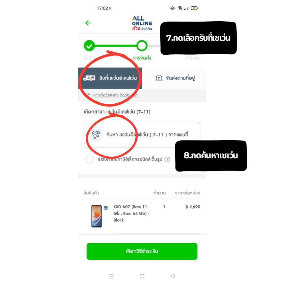Click the completed login step checkmark
The image size is (284, 284).
click(x=89, y=46)
